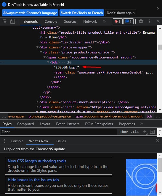The width and height of the screenshot is (162, 196).
Task: Activate the inspect element picker icon
Action: click(x=5, y=21)
